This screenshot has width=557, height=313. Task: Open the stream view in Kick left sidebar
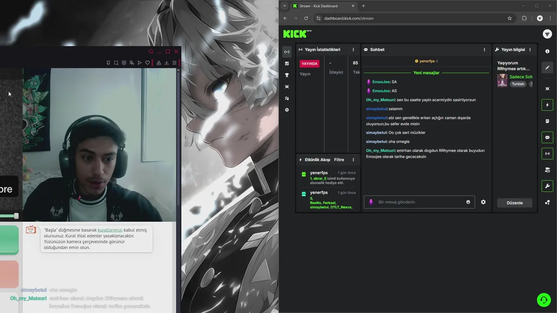[x=287, y=52]
